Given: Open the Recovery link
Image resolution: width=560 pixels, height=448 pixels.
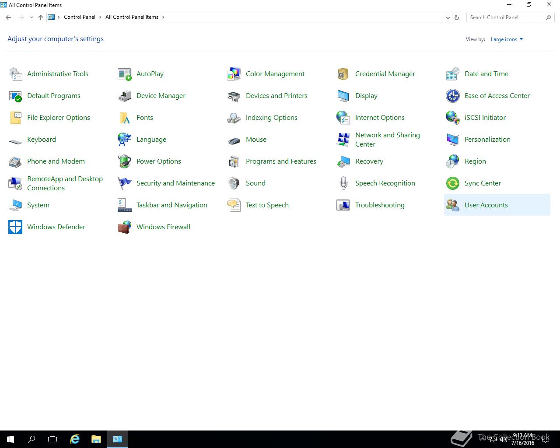Looking at the screenshot, I should click(369, 161).
